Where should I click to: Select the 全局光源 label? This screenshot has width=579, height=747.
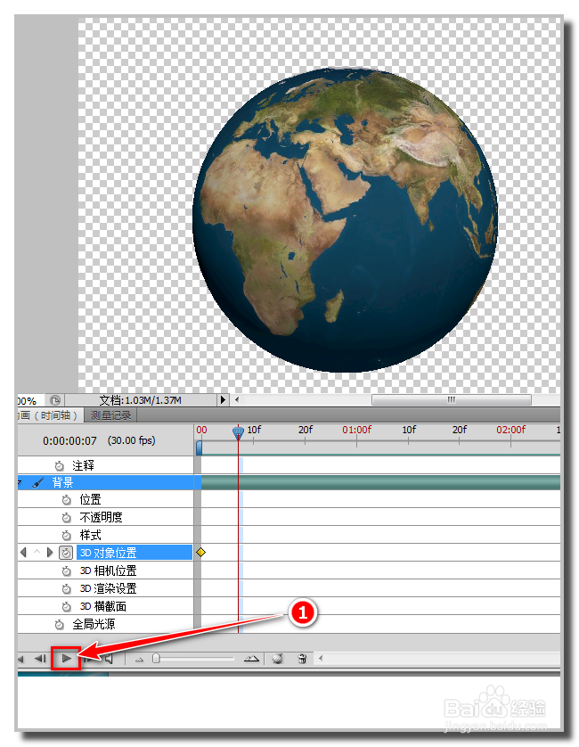coord(94,624)
